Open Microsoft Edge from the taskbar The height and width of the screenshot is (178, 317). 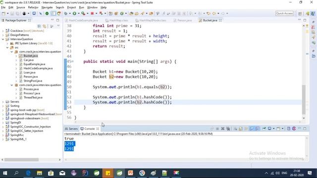coord(28,173)
